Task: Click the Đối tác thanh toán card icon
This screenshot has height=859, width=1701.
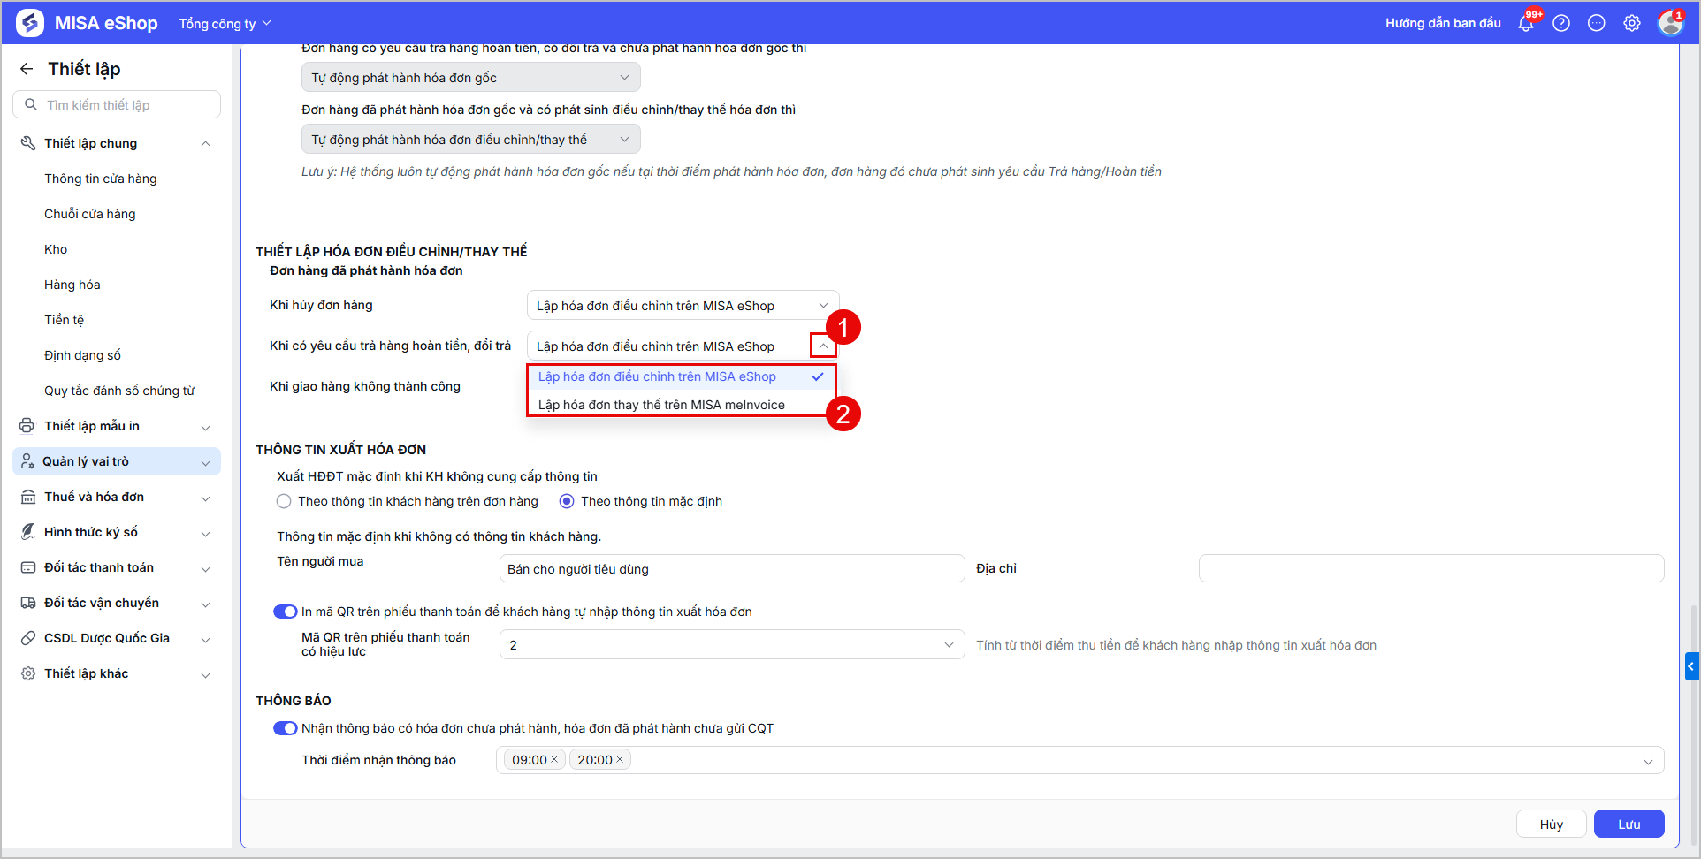Action: coord(28,567)
